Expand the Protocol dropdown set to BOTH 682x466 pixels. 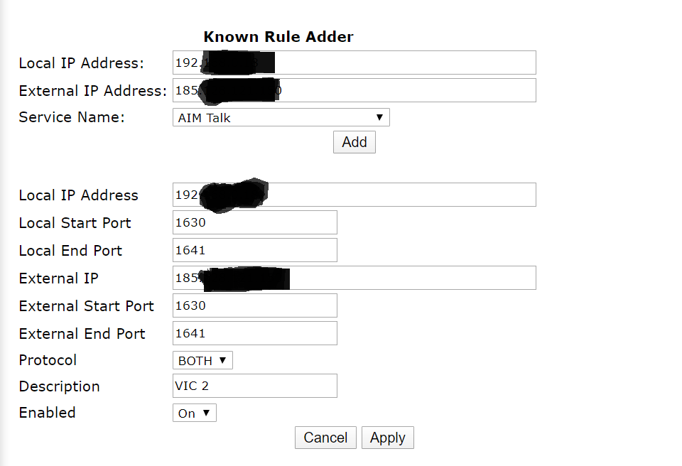coord(202,360)
